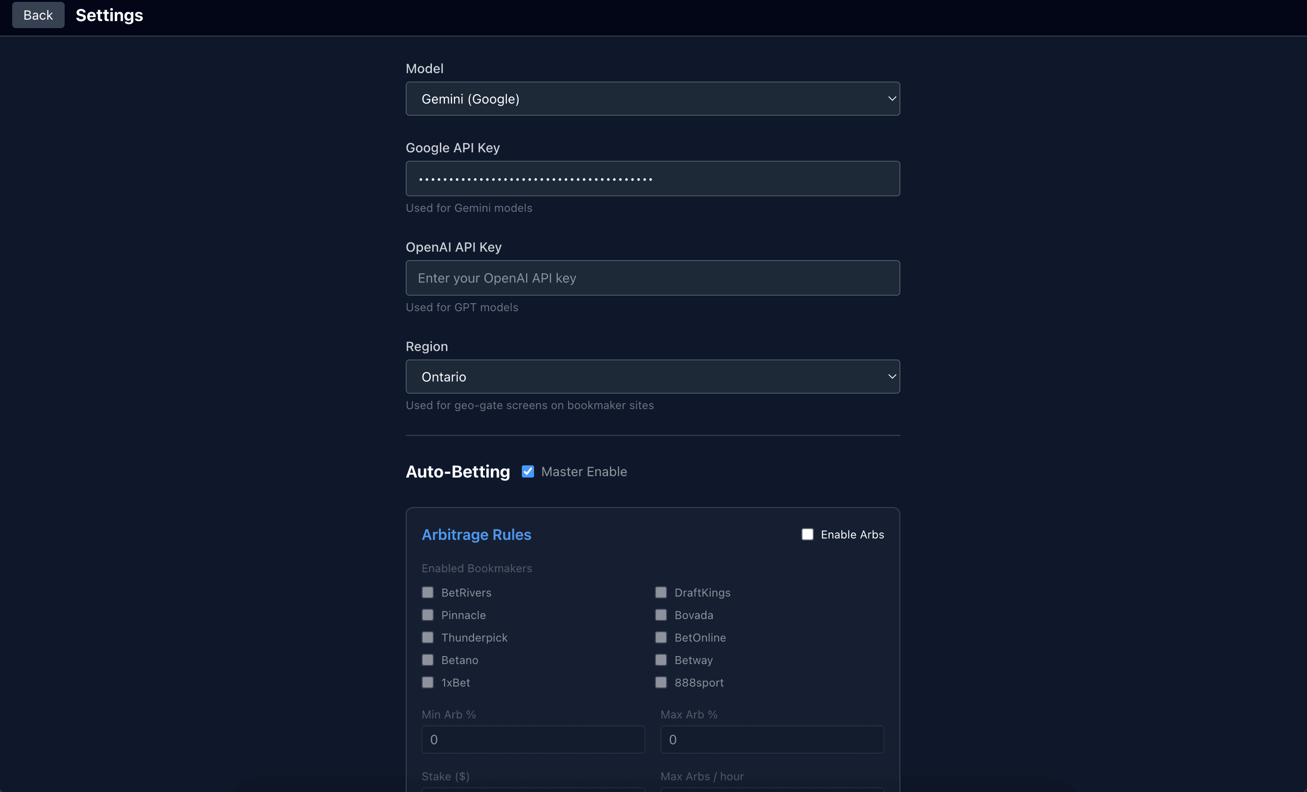Image resolution: width=1307 pixels, height=792 pixels.
Task: Enable DraftKings bookmaker
Action: pos(661,592)
